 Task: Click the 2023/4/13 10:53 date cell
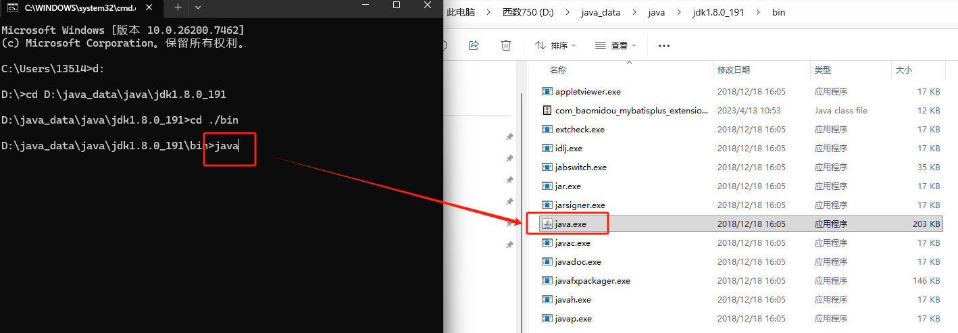click(749, 110)
